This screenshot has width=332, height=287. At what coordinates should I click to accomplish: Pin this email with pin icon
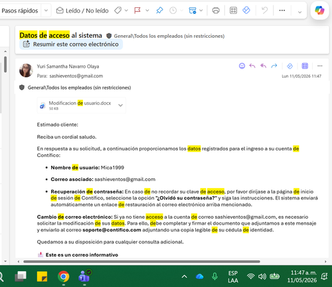[159, 11]
